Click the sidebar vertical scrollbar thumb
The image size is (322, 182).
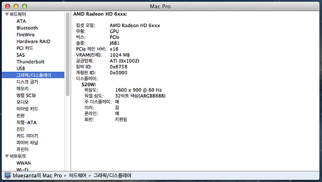click(68, 54)
